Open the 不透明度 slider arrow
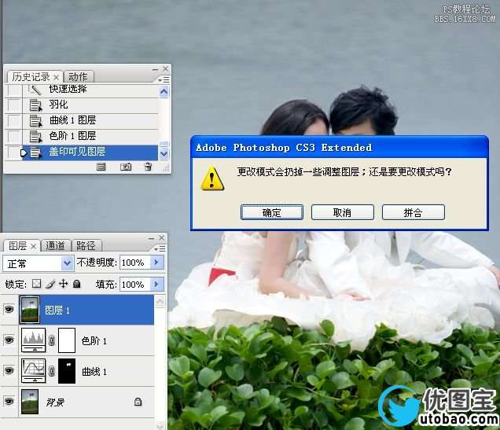The width and height of the screenshot is (500, 430). pyautogui.click(x=157, y=263)
